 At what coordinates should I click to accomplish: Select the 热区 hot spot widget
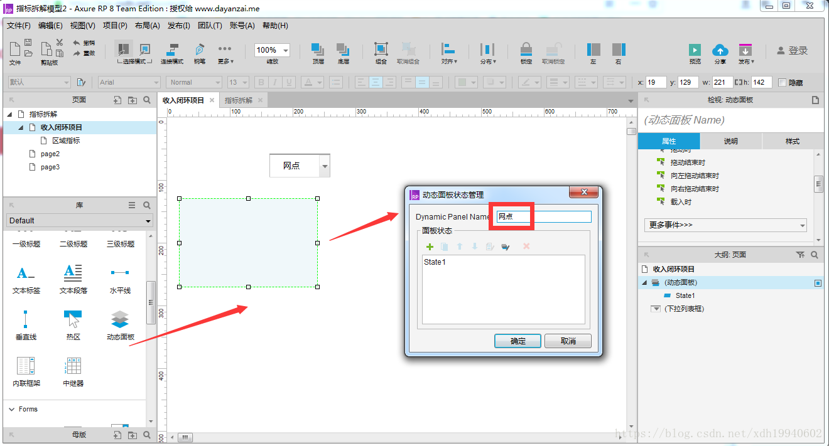(73, 324)
